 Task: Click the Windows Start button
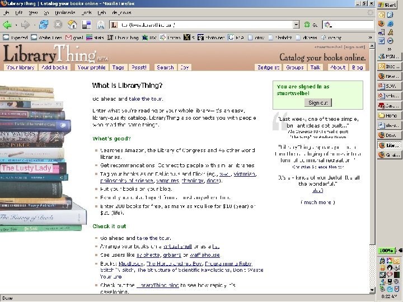388,5
